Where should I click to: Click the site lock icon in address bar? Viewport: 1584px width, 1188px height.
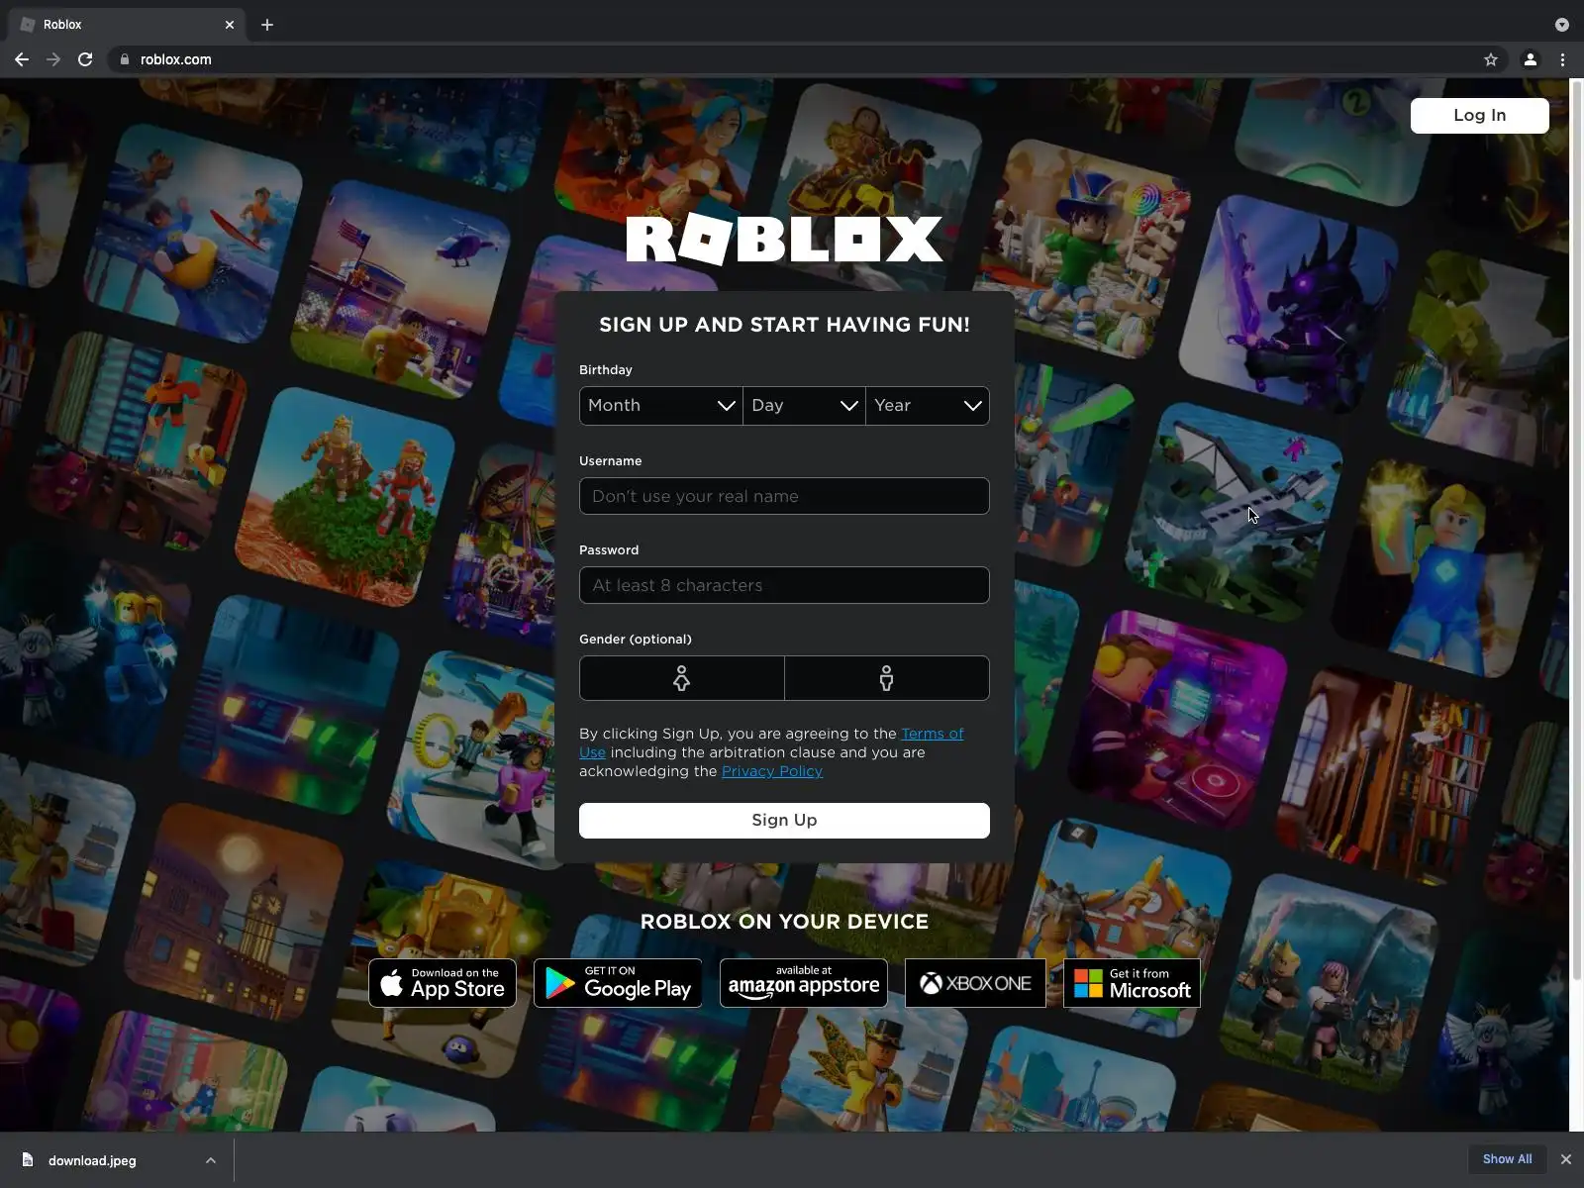pos(124,59)
